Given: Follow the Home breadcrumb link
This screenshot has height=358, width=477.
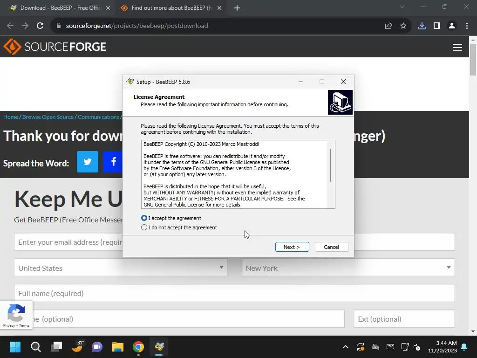Looking at the screenshot, I should coord(11,117).
